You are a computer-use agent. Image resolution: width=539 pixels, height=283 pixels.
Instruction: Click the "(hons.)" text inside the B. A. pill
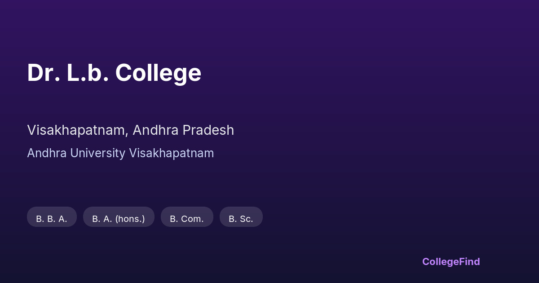(130, 219)
